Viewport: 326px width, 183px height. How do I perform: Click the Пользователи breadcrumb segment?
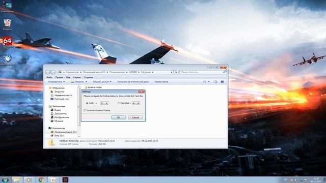coord(117,72)
